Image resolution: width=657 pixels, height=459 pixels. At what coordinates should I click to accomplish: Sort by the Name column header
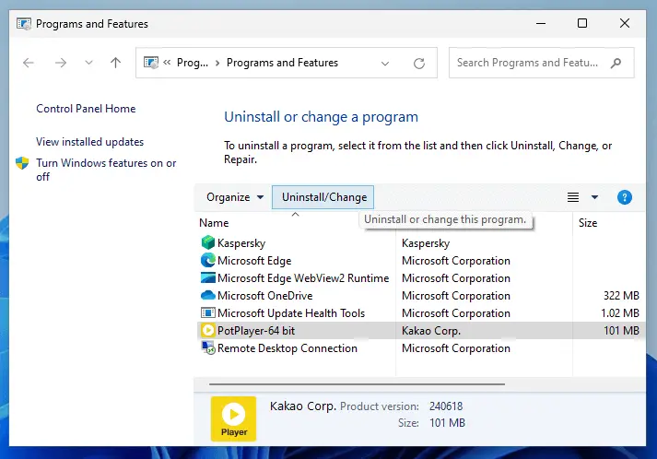tap(214, 222)
